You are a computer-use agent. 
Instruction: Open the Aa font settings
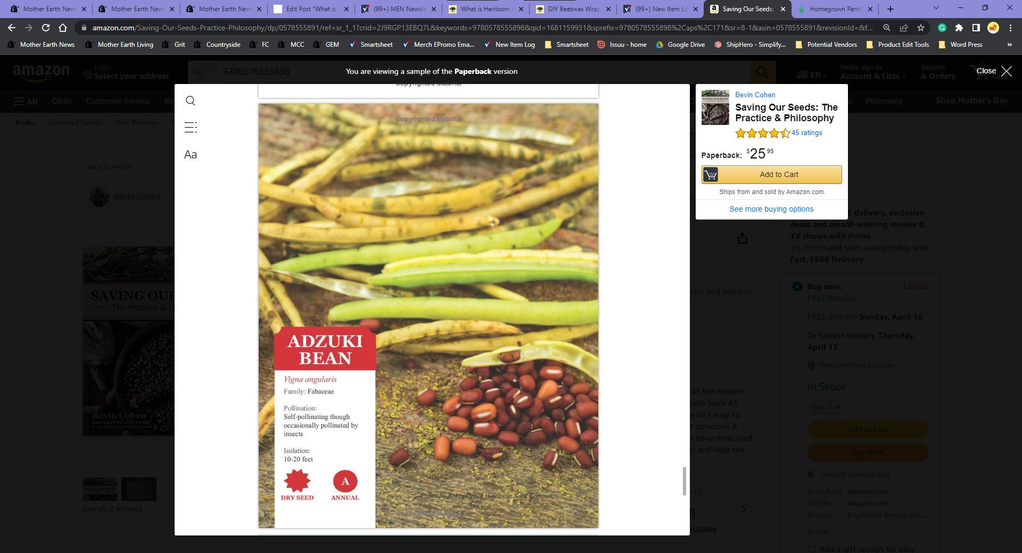[190, 155]
